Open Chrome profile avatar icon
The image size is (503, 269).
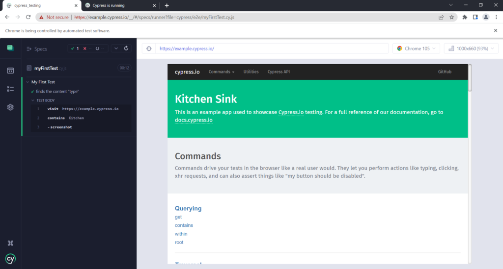point(486,17)
